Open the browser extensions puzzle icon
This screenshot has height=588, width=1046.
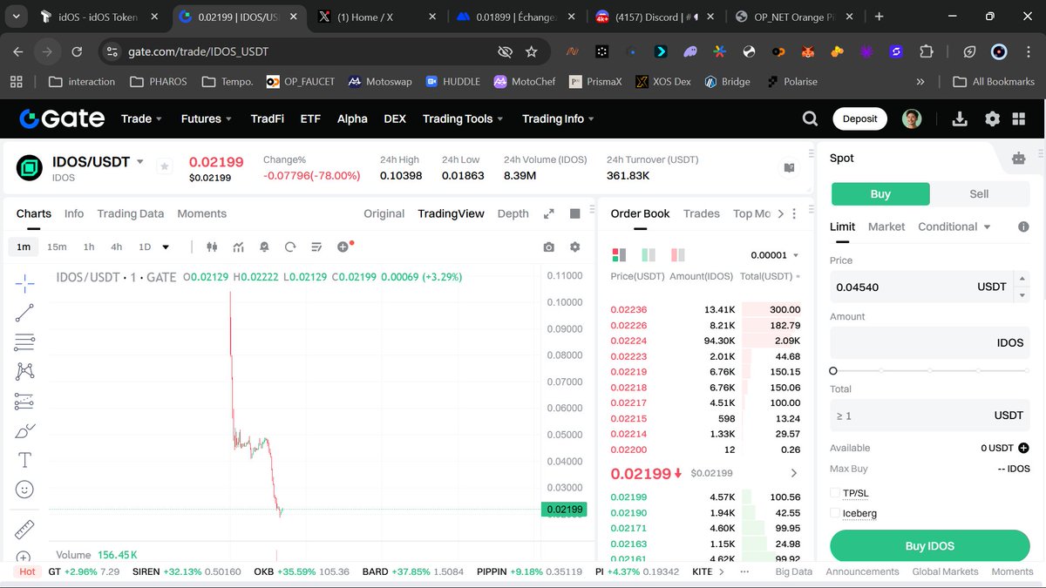tap(927, 52)
